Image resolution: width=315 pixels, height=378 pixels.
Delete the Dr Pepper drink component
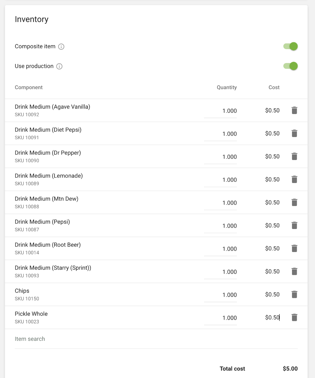pyautogui.click(x=294, y=157)
